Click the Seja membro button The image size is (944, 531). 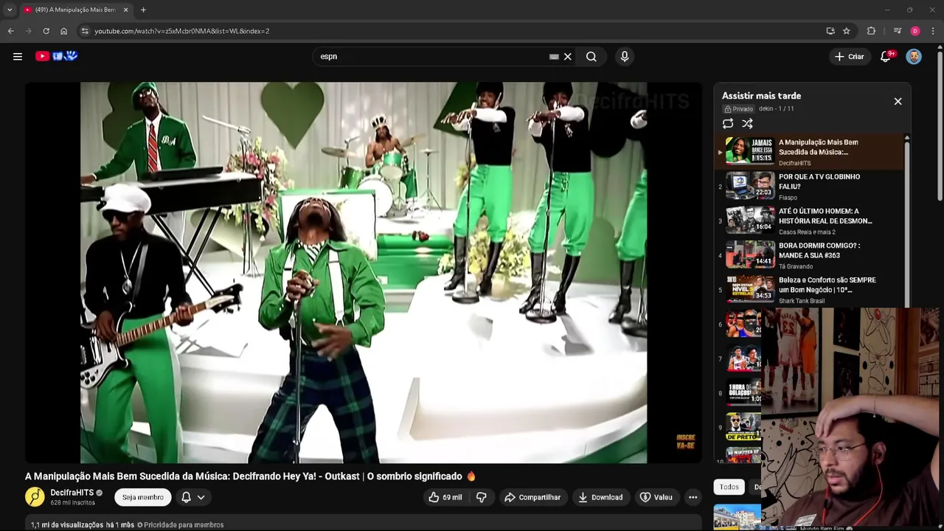click(143, 497)
